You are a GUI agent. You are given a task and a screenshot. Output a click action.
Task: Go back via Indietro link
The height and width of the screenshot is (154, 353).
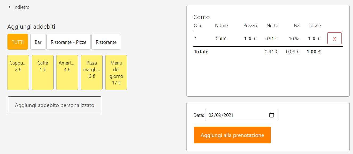(x=21, y=7)
